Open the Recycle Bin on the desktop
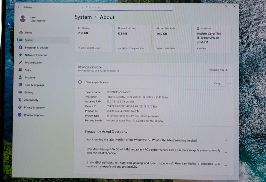 pyautogui.click(x=11, y=5)
